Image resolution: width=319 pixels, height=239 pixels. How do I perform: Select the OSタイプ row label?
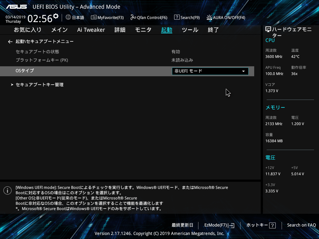pyautogui.click(x=25, y=71)
